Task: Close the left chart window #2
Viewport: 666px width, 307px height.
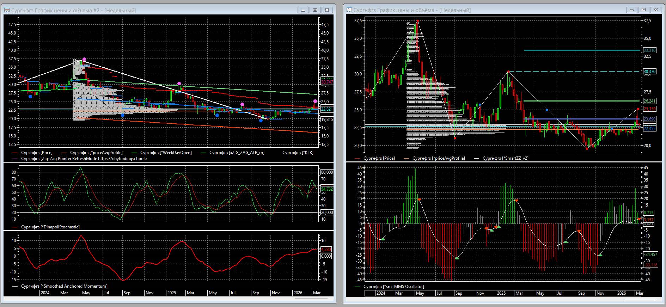Action: click(327, 10)
